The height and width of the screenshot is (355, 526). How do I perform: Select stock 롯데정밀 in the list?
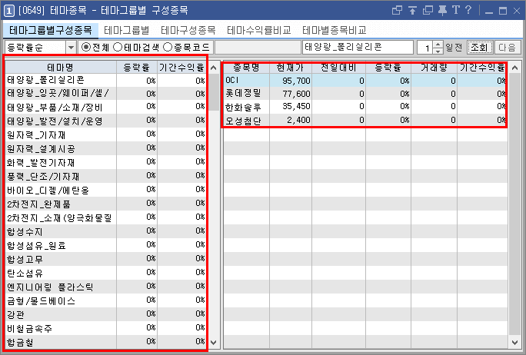click(x=365, y=94)
